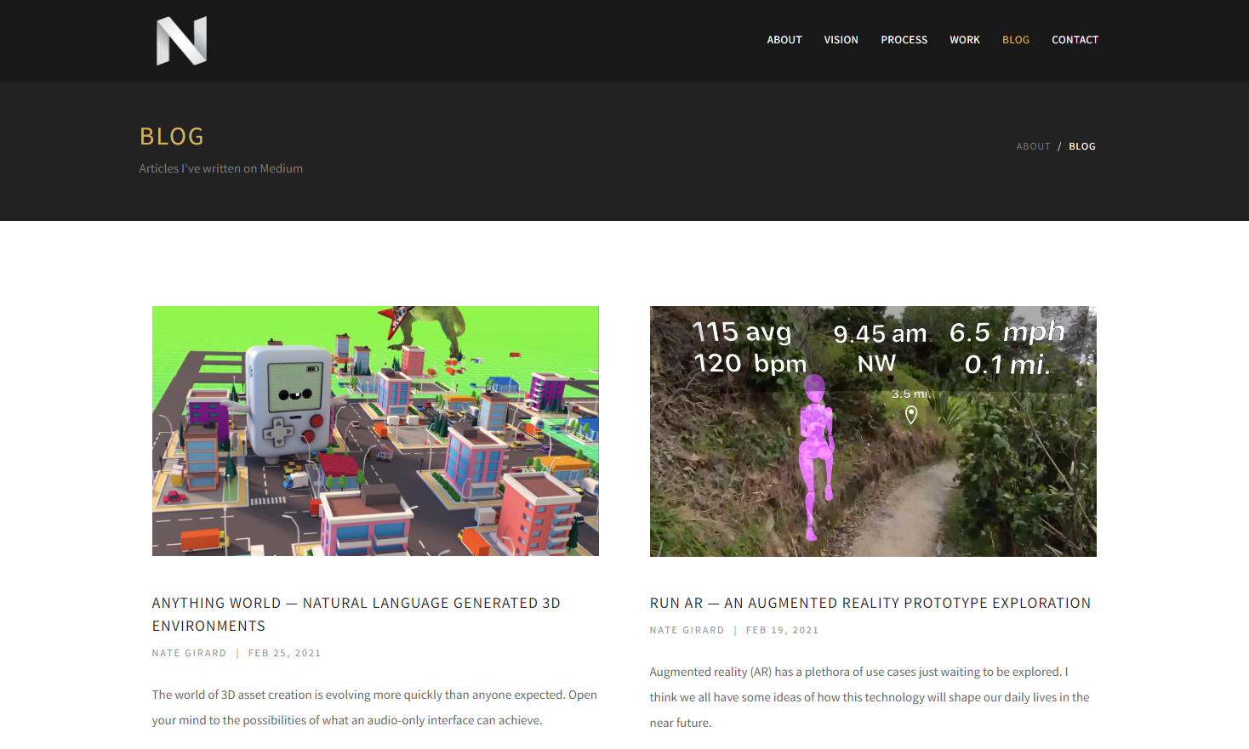
Task: Click NATE GIRARD on the Run AR post
Action: point(687,630)
